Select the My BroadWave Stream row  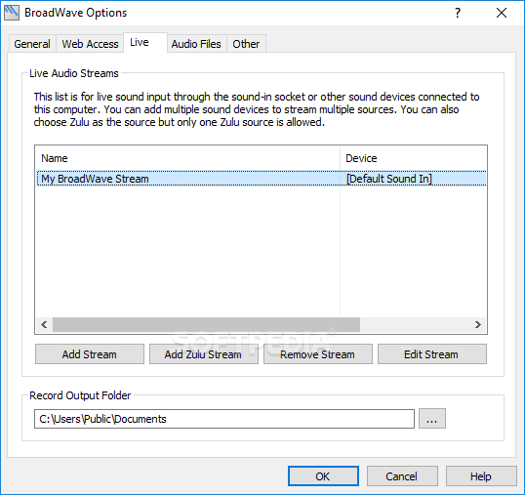262,179
